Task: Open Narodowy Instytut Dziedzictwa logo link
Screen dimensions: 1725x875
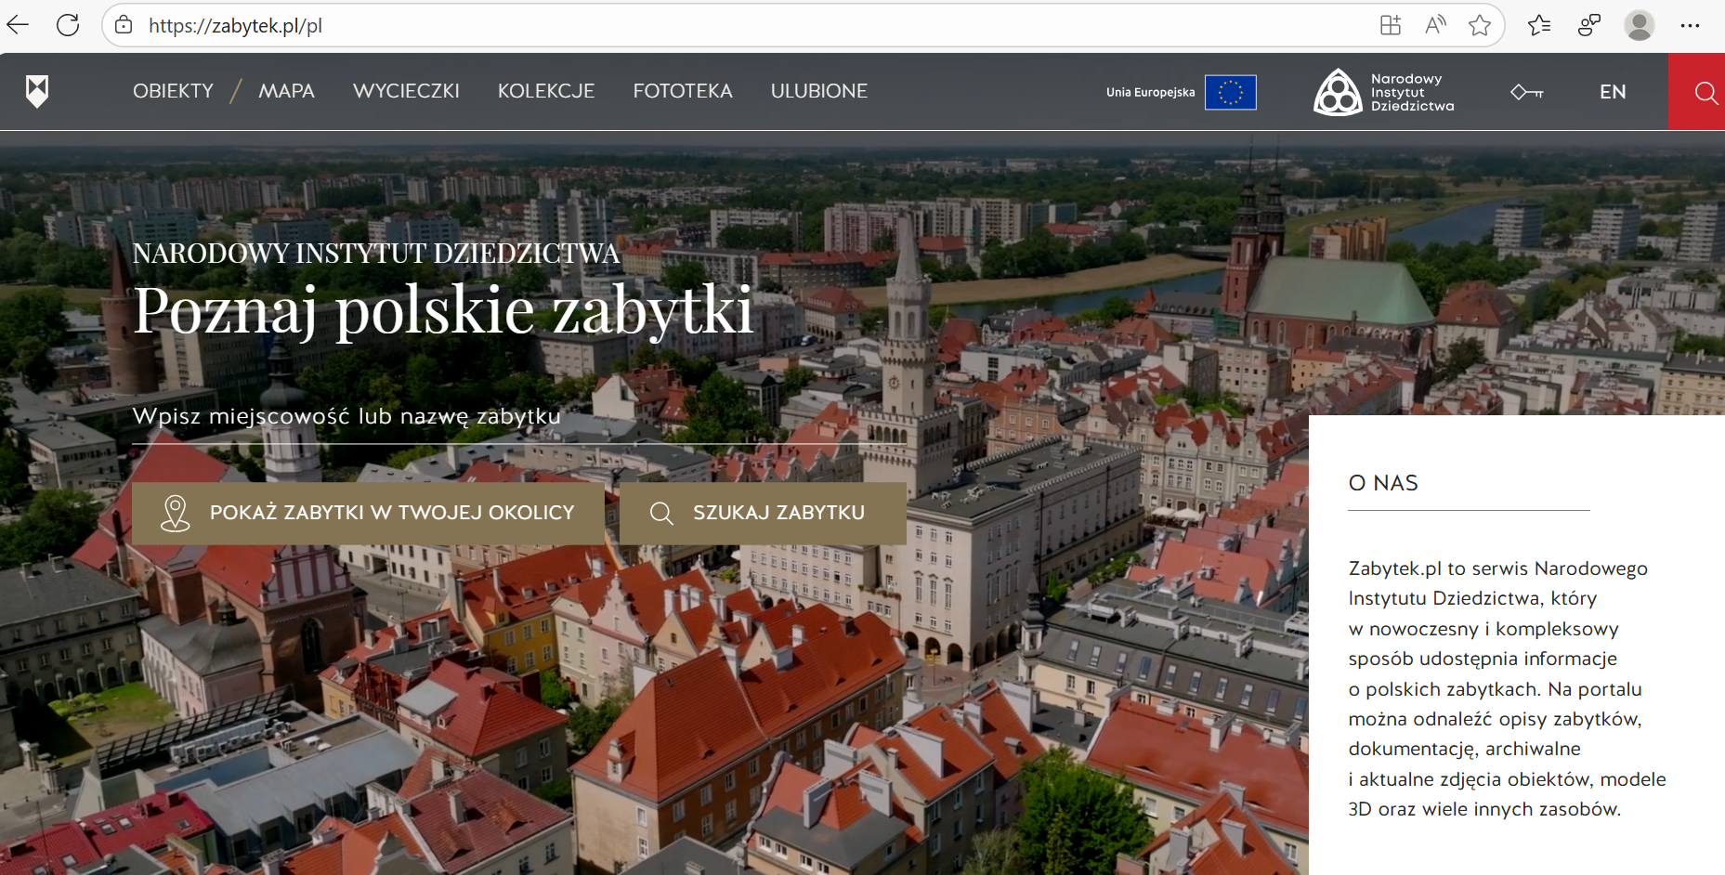Action: 1384,92
